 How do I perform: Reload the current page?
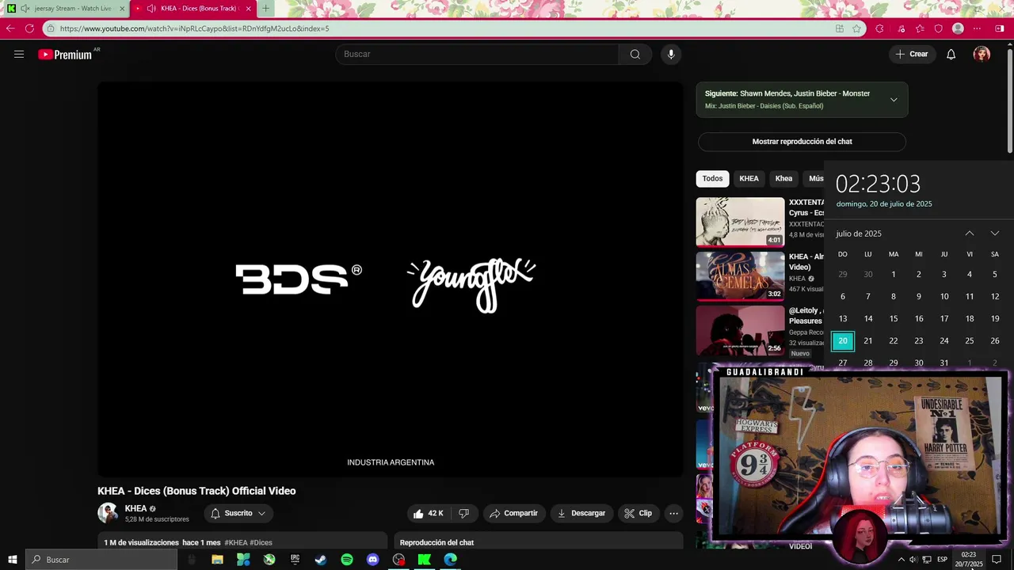click(x=29, y=28)
